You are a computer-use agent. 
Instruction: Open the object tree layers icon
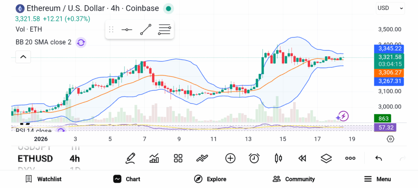326,158
